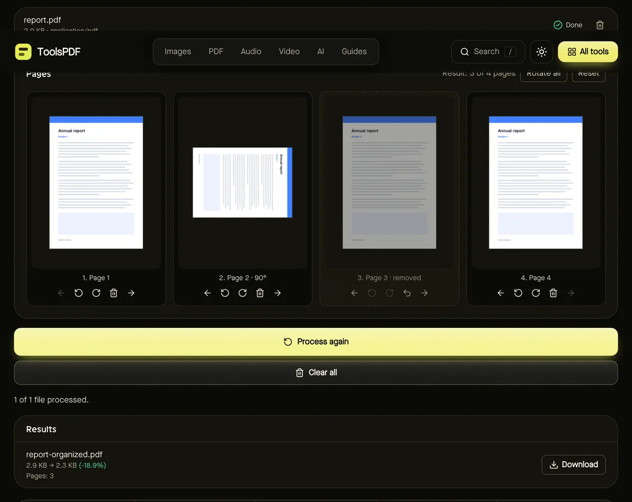Remove Page 1 with trash icon
This screenshot has width=632, height=502.
click(114, 293)
